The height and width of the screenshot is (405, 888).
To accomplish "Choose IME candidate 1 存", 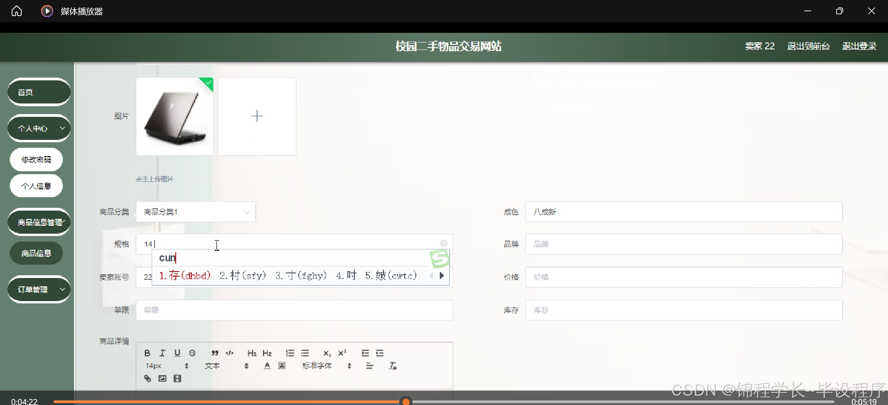I will (x=185, y=276).
